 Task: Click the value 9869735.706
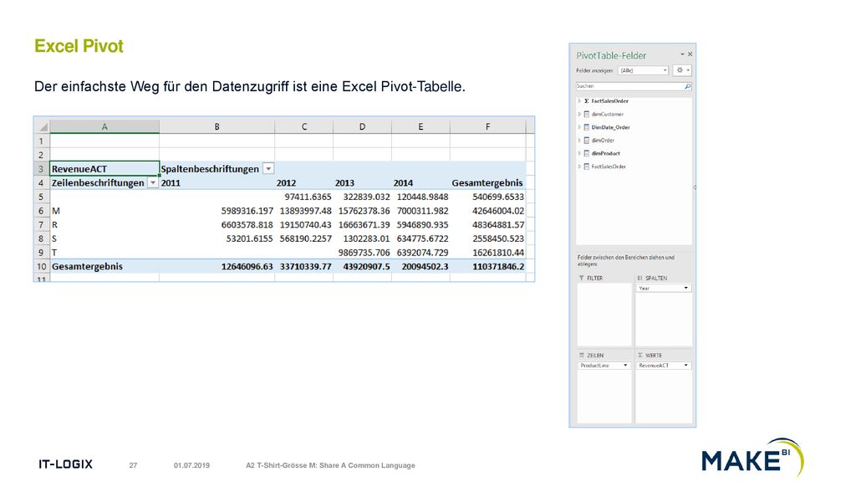point(363,253)
